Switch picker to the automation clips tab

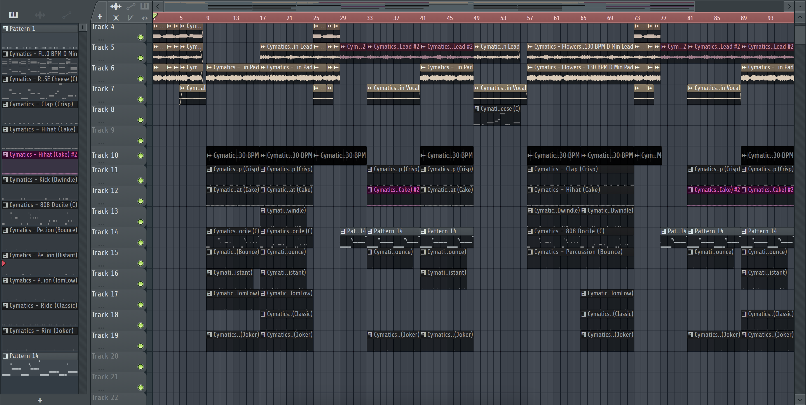click(67, 15)
